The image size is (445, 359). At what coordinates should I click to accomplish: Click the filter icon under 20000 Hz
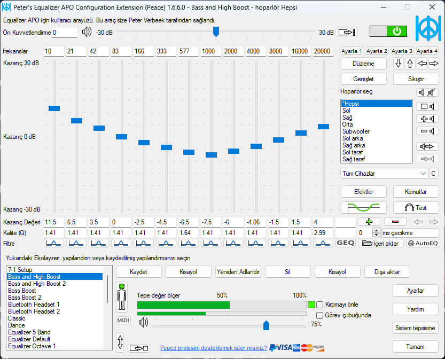(323, 243)
